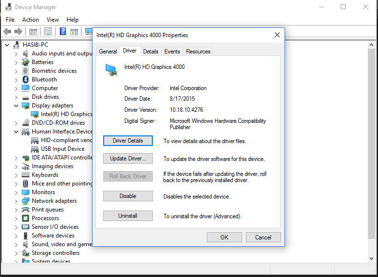Click the device tree scrollbar up arrow
Screen dimensions: 378x277
coord(371,45)
